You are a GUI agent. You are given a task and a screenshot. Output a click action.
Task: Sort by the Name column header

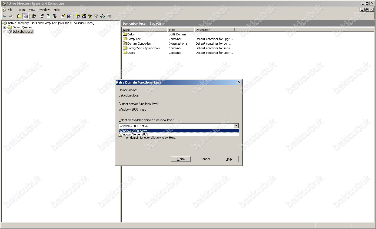point(144,30)
